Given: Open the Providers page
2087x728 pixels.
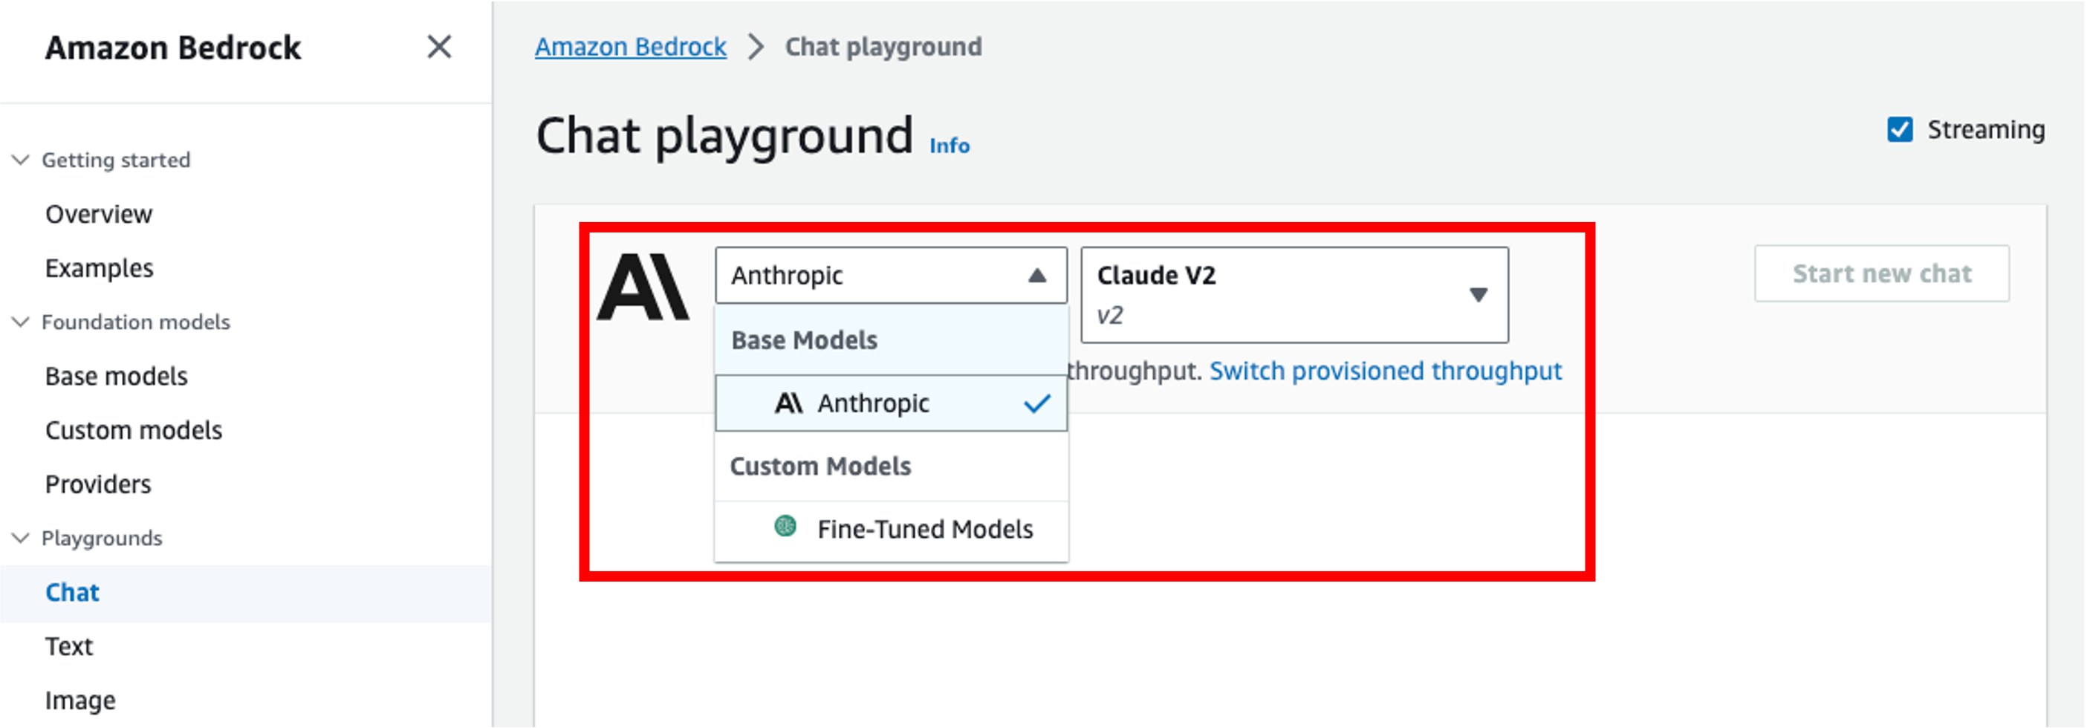Looking at the screenshot, I should click(x=98, y=484).
